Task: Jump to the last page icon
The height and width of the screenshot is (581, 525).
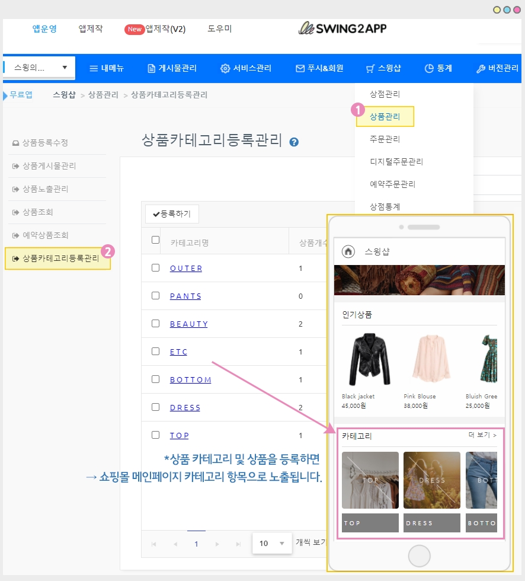Action: click(238, 544)
